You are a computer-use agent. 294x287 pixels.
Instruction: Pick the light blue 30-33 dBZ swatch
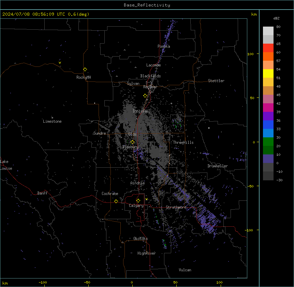click(268, 133)
